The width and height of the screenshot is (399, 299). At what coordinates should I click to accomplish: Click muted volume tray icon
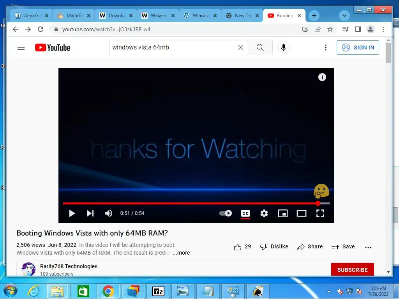pyautogui.click(x=340, y=291)
